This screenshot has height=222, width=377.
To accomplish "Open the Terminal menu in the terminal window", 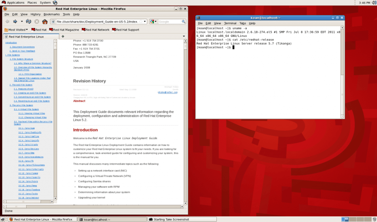I will pyautogui.click(x=230, y=23).
